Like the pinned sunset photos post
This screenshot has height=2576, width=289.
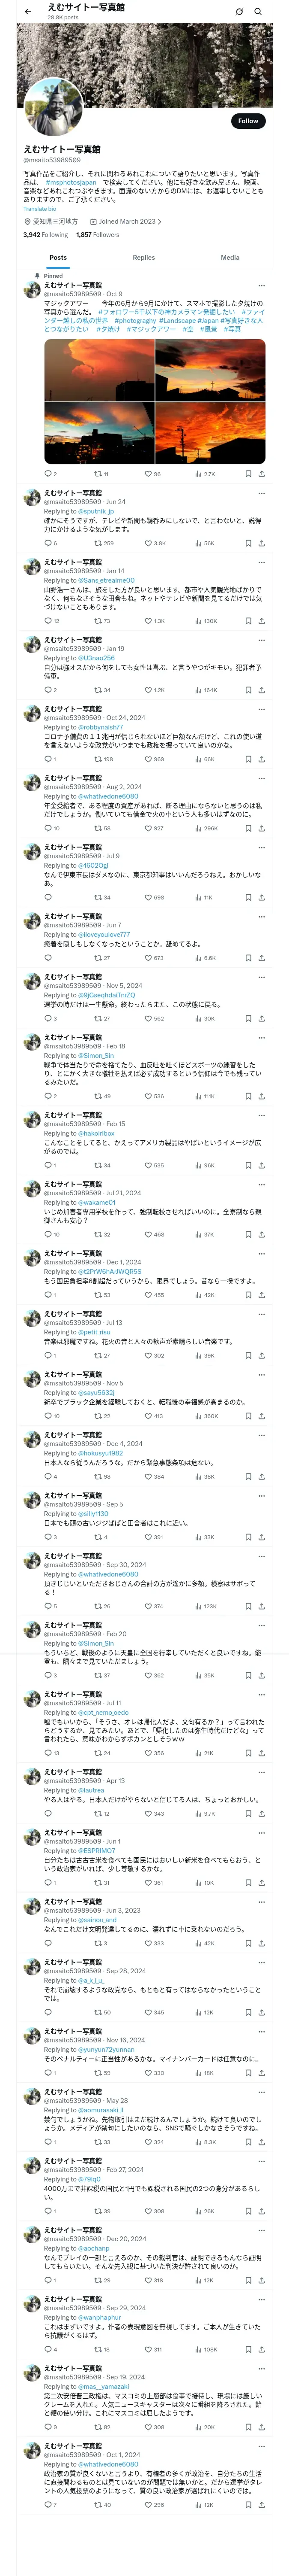tap(146, 474)
